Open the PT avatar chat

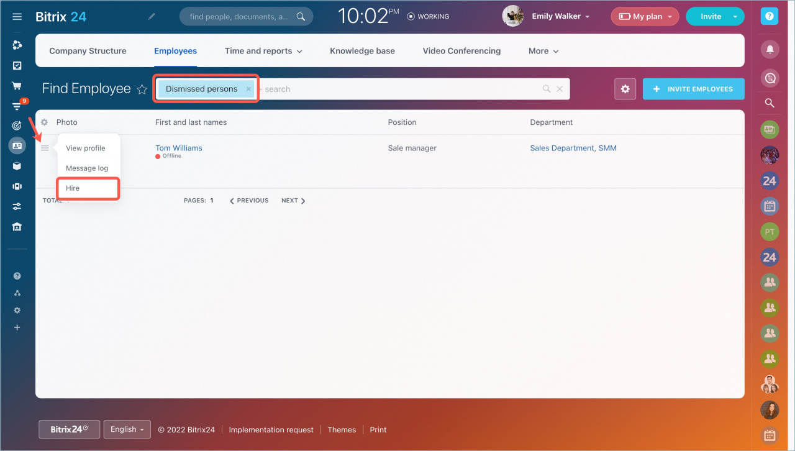point(770,232)
